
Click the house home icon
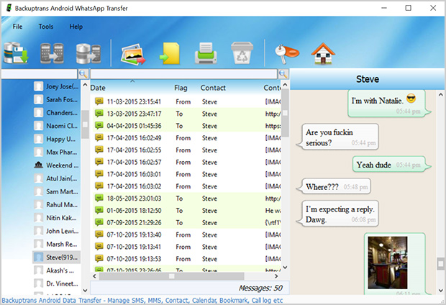(323, 53)
